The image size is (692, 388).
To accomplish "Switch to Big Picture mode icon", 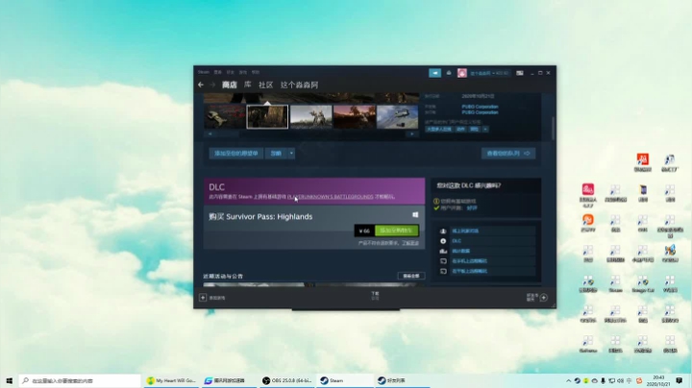I will point(520,73).
